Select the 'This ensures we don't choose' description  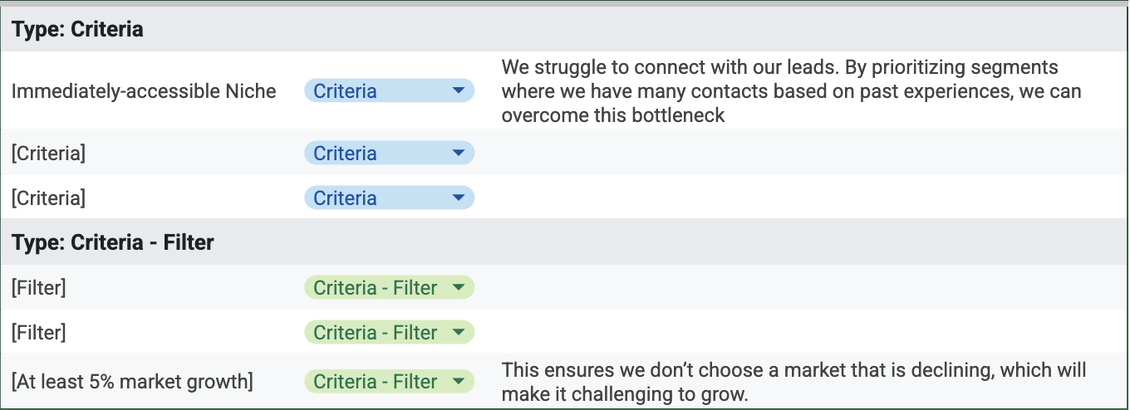(x=793, y=382)
